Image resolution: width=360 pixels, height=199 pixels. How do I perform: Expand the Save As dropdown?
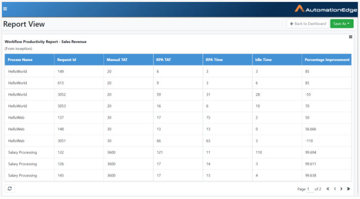click(x=342, y=24)
